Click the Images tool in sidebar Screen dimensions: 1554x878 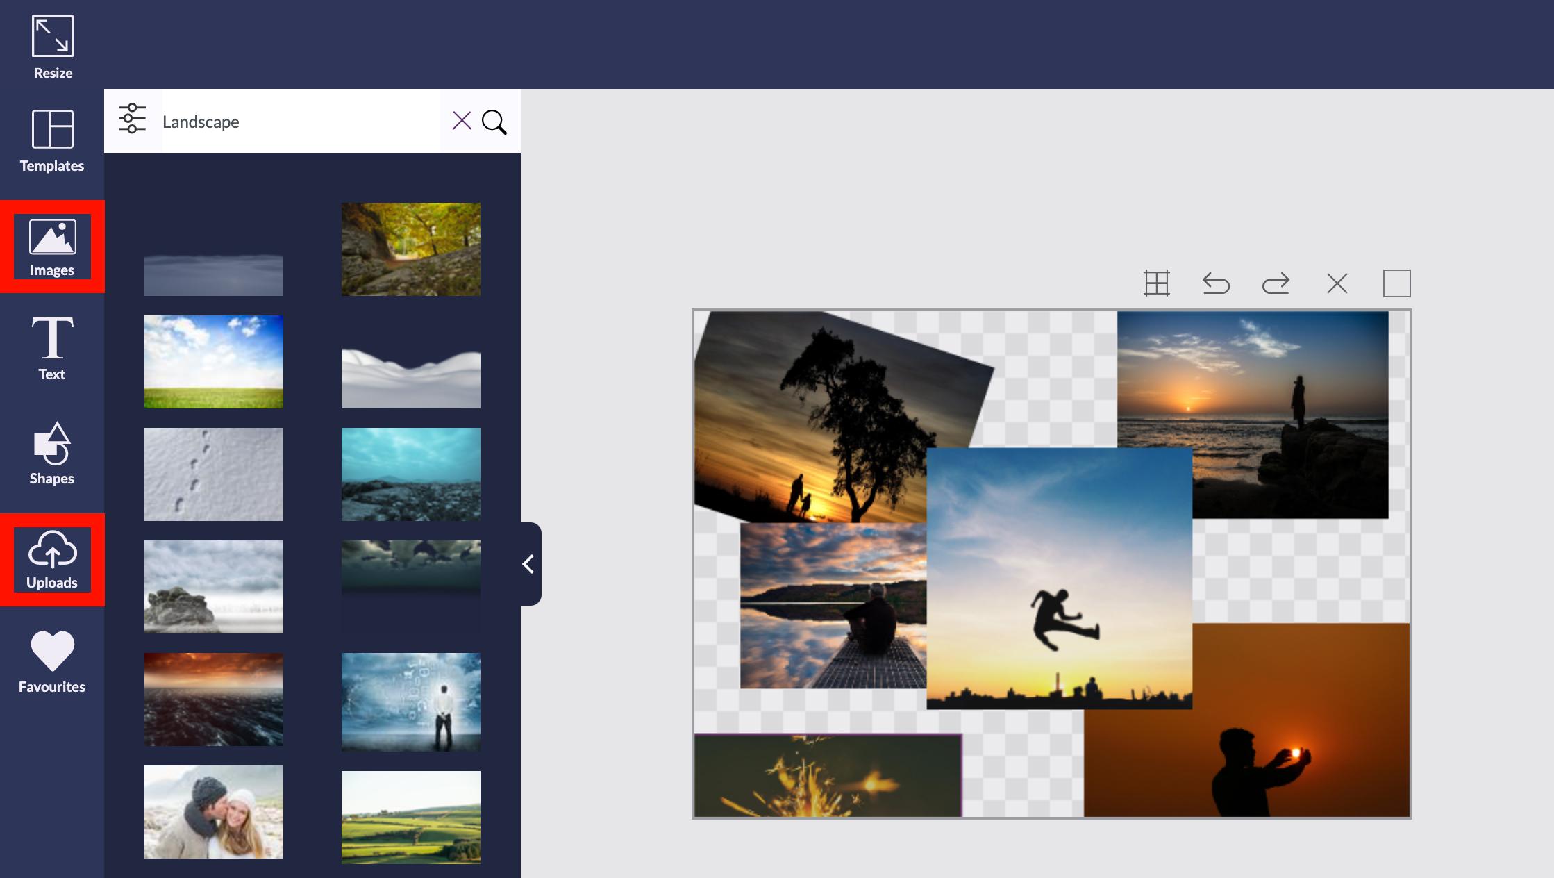pos(51,244)
